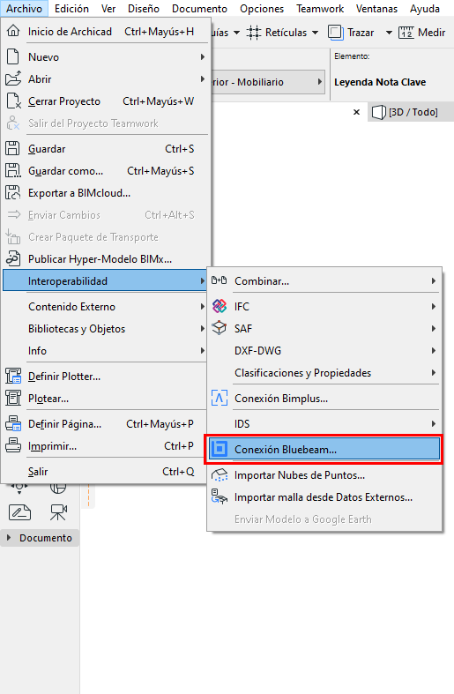Open the Ventanas menu
The width and height of the screenshot is (454, 694).
tap(376, 9)
